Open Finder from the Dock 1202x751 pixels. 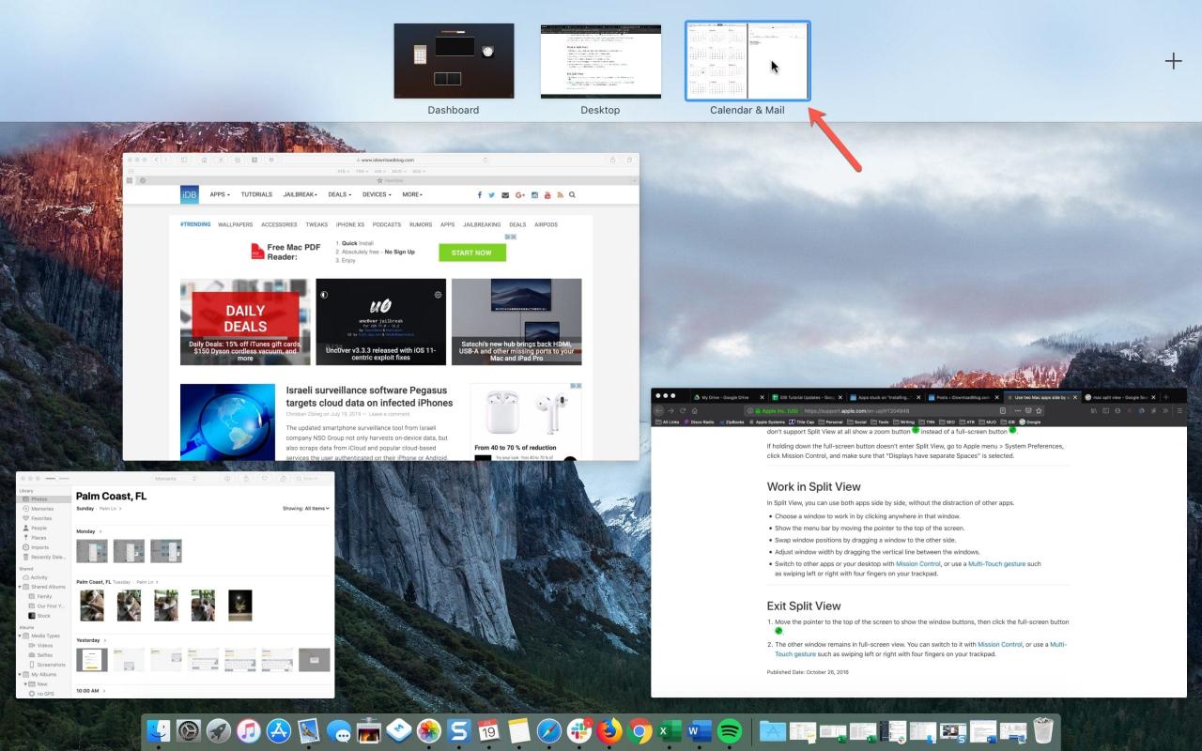click(159, 731)
